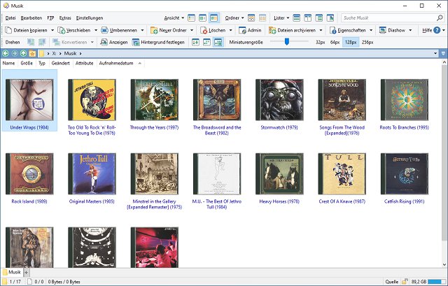Image resolution: width=448 pixels, height=286 pixels.
Task: Open the favorites star folder icon
Action: tap(32, 53)
